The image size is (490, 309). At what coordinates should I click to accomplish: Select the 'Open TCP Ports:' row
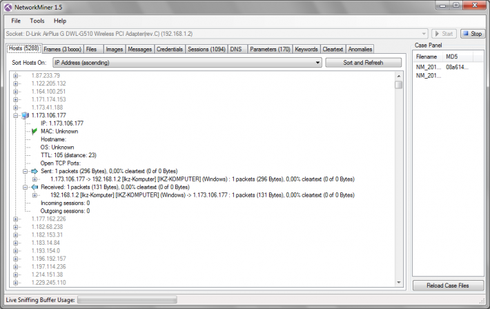point(60,163)
